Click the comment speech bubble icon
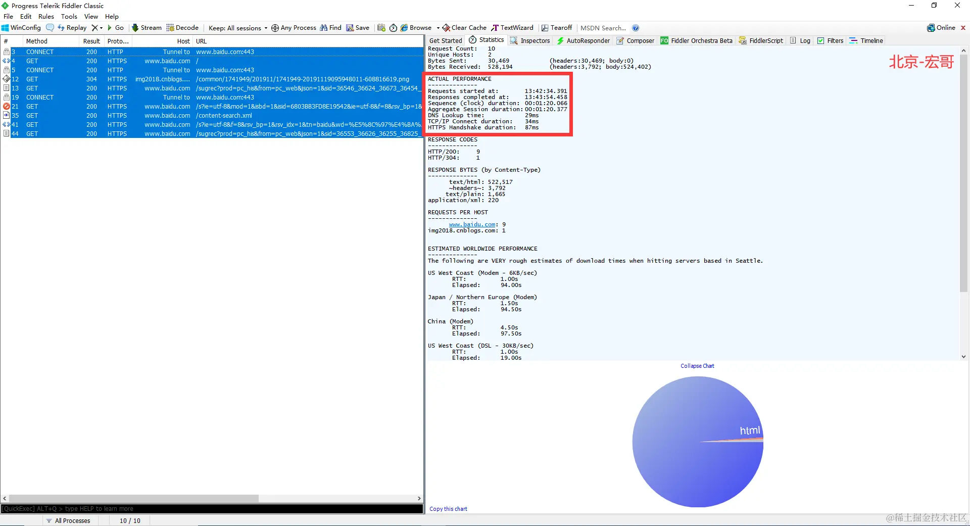 50,28
